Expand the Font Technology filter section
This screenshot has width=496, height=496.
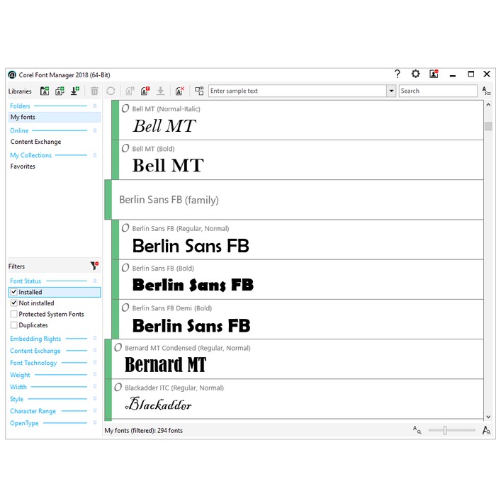pyautogui.click(x=94, y=363)
